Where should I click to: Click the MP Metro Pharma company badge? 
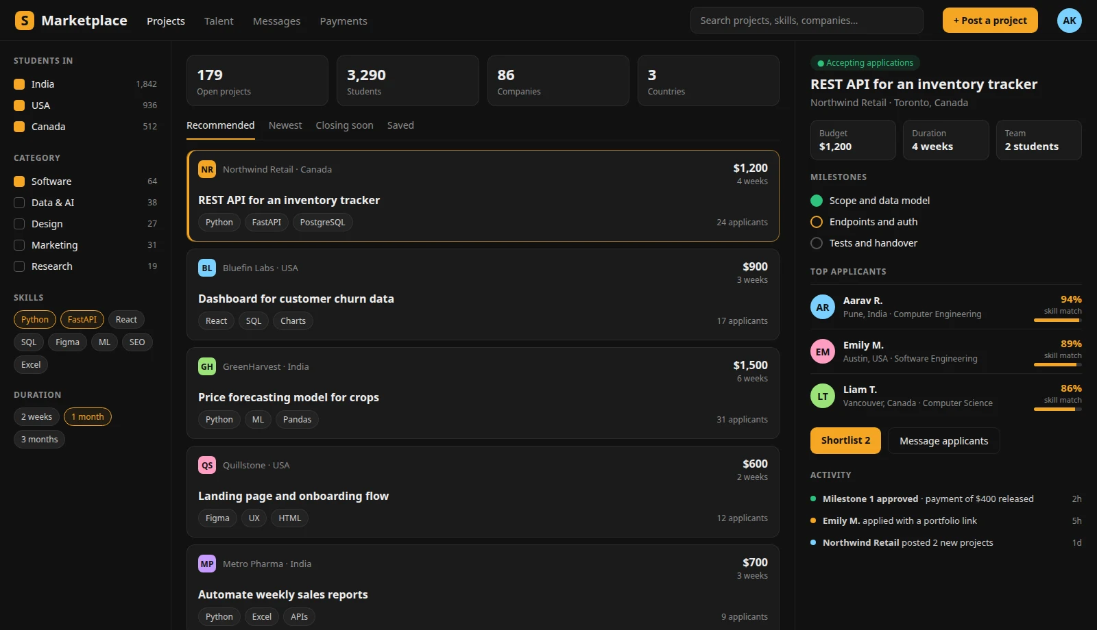coord(207,564)
